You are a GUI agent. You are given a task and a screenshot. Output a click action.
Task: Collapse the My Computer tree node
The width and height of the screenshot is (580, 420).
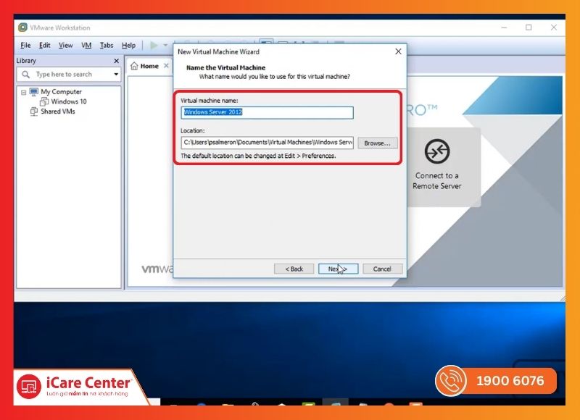coord(24,92)
